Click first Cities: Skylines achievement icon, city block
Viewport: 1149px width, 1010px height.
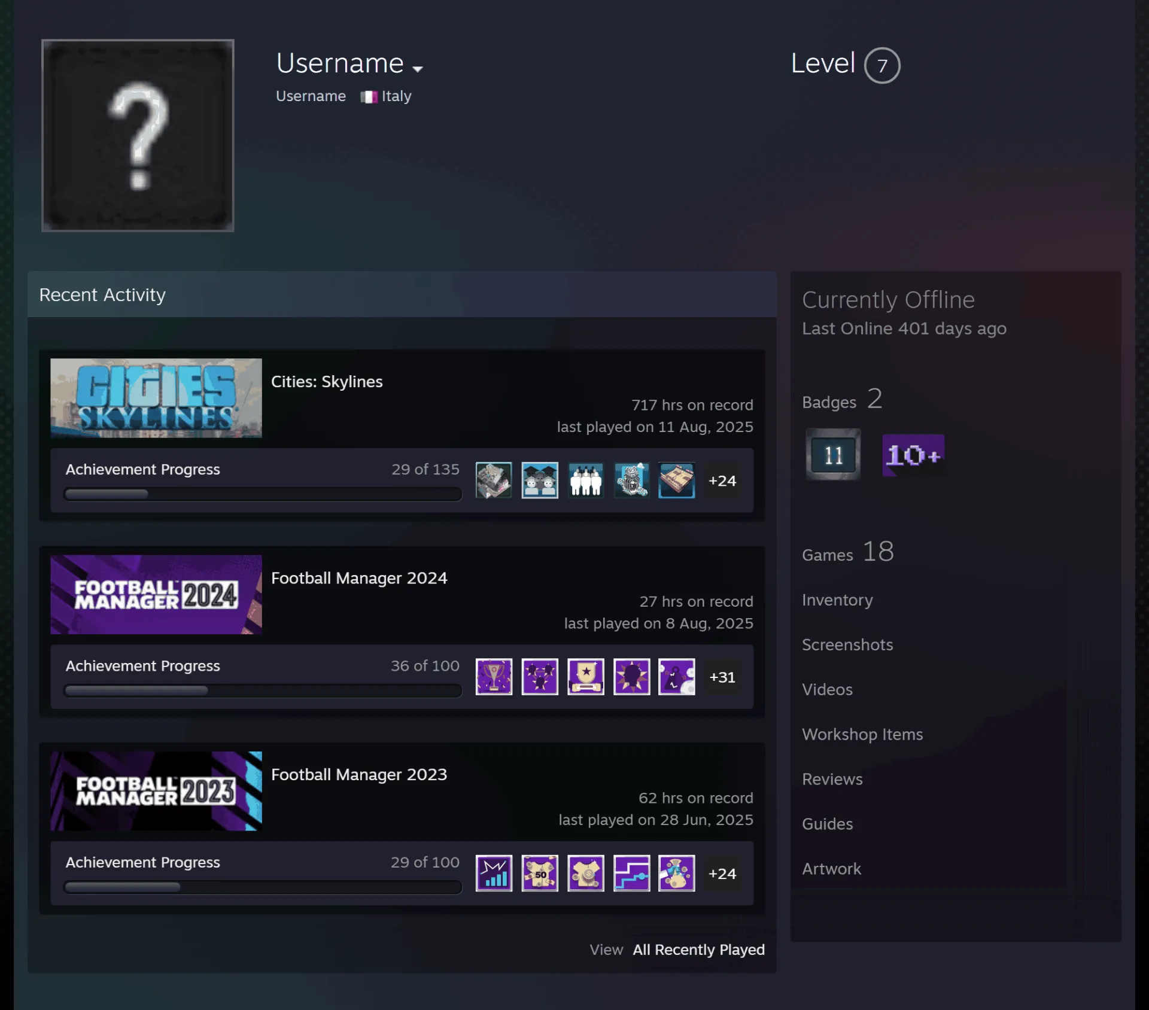coord(494,480)
